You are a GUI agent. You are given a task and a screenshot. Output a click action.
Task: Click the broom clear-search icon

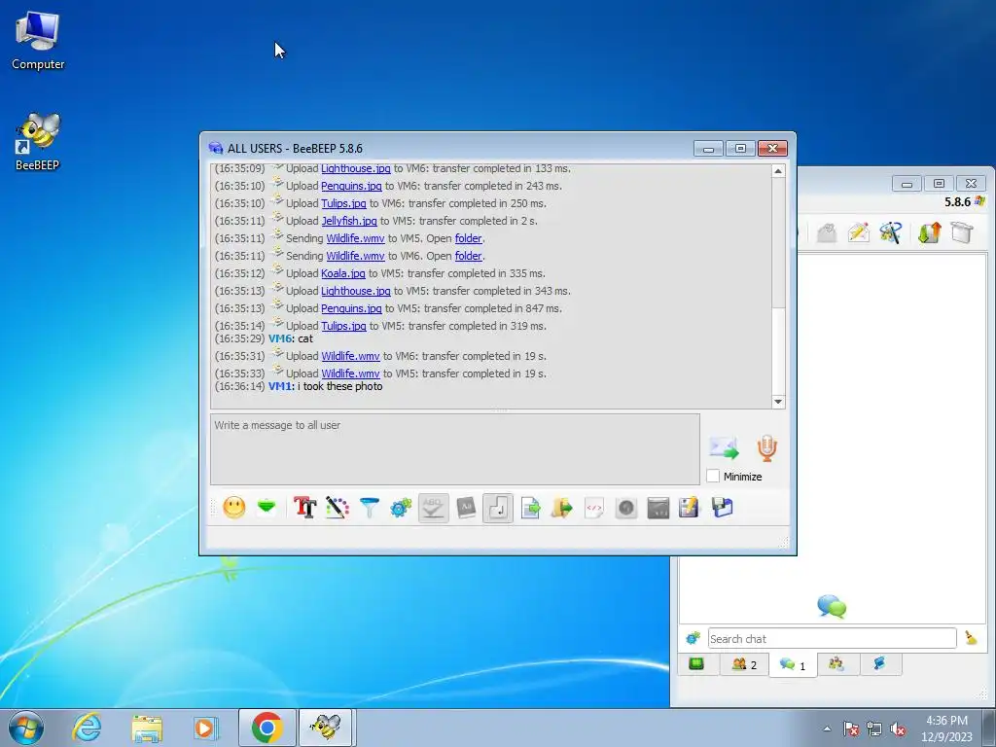971,638
